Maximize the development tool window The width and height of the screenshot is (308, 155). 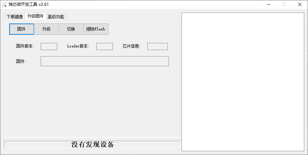[284, 4]
